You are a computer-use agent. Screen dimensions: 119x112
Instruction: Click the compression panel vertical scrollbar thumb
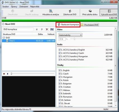tap(116, 66)
